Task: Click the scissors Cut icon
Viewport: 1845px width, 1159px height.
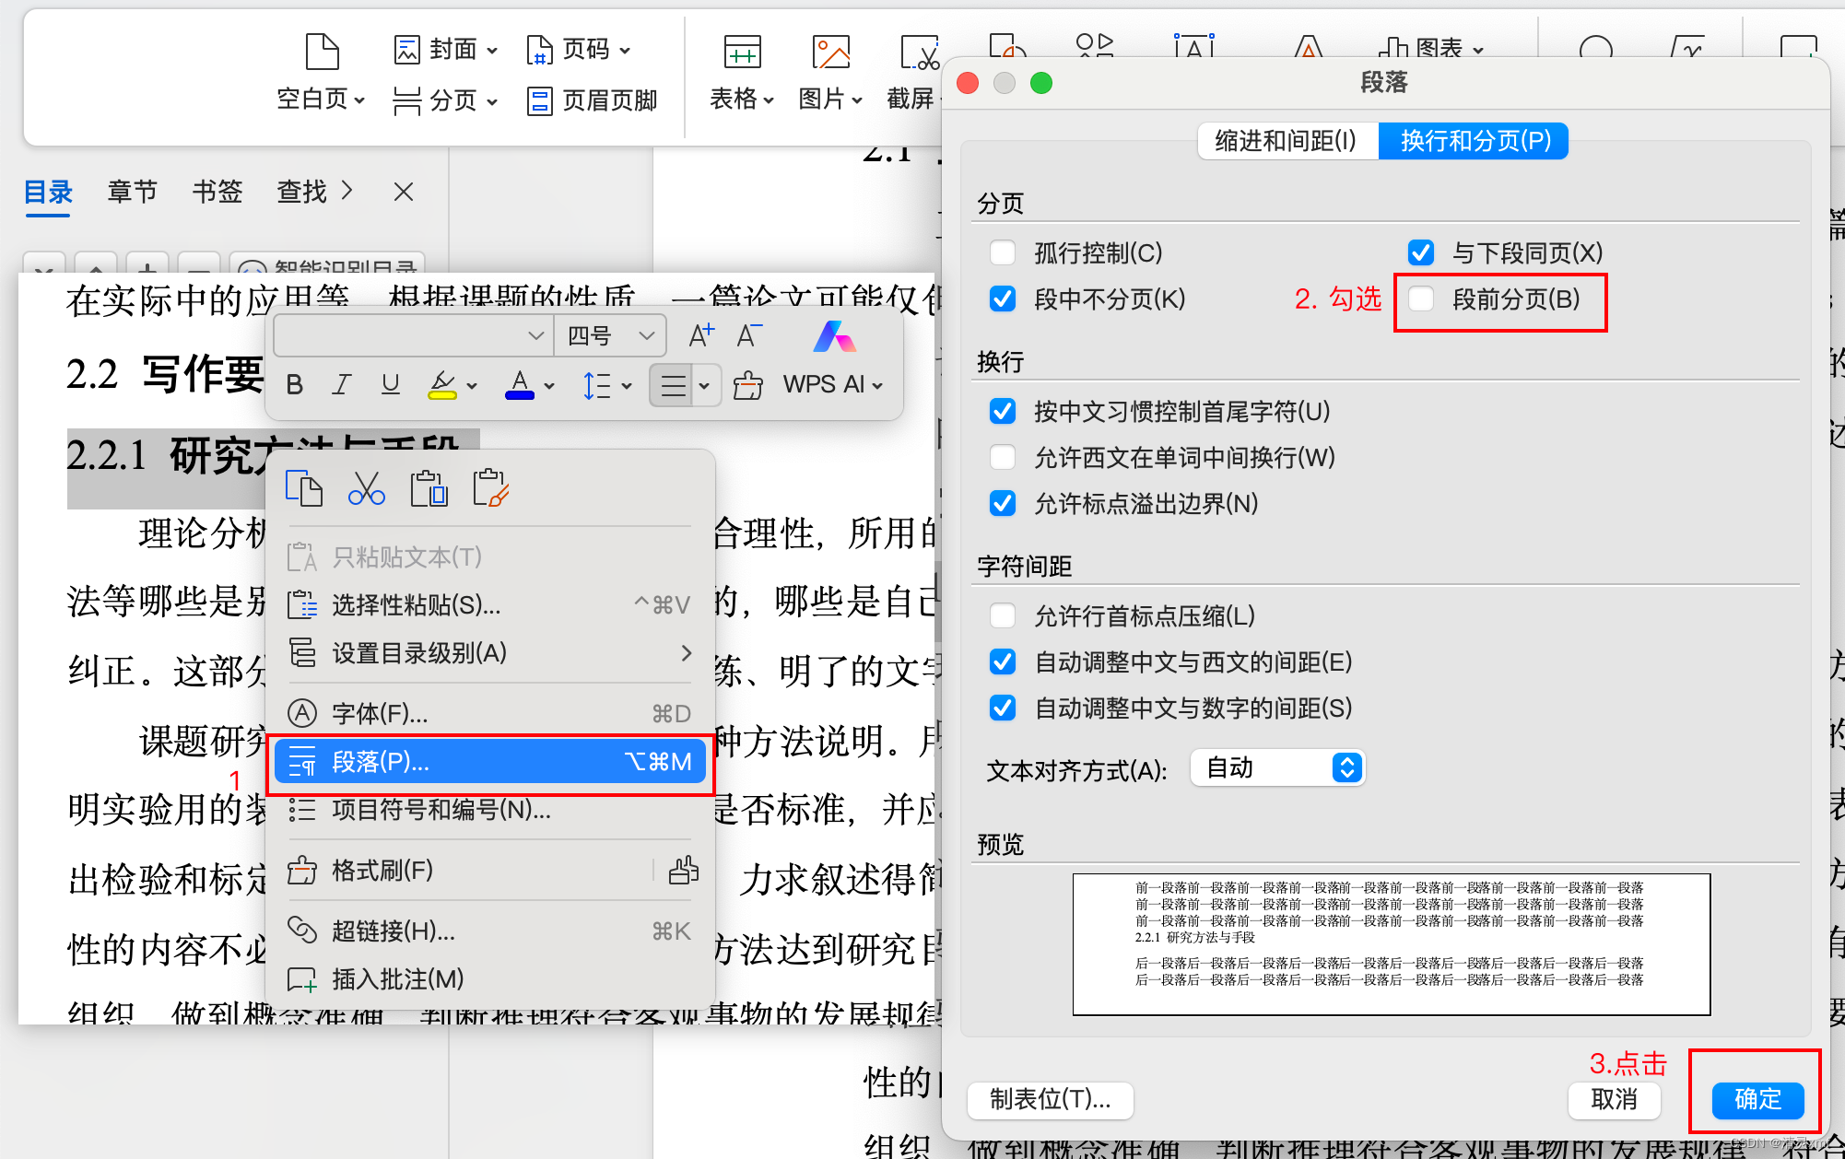Action: (x=366, y=488)
